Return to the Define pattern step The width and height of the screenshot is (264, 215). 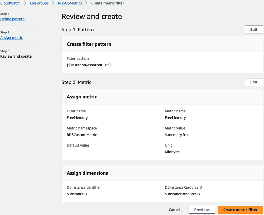tap(12, 19)
